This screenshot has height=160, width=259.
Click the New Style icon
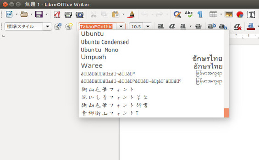69,27
